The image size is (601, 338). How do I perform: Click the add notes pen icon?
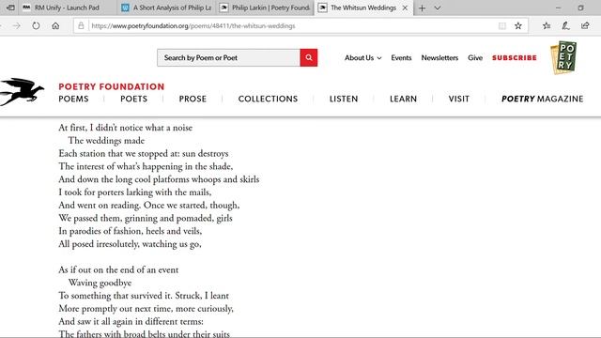pos(565,26)
